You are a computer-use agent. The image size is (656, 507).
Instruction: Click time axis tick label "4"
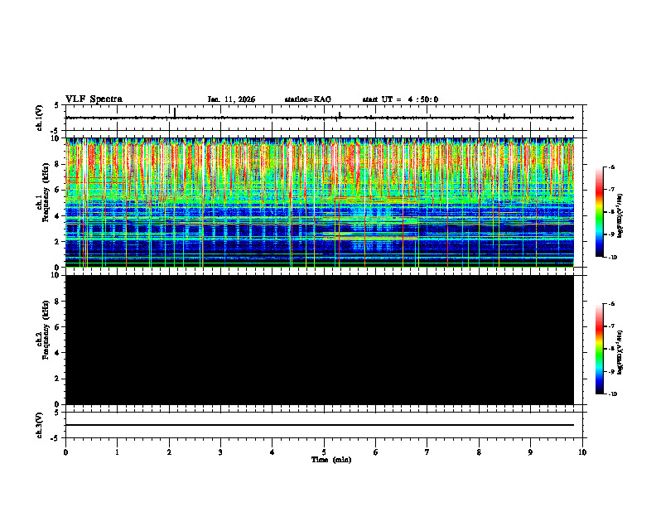tap(273, 452)
